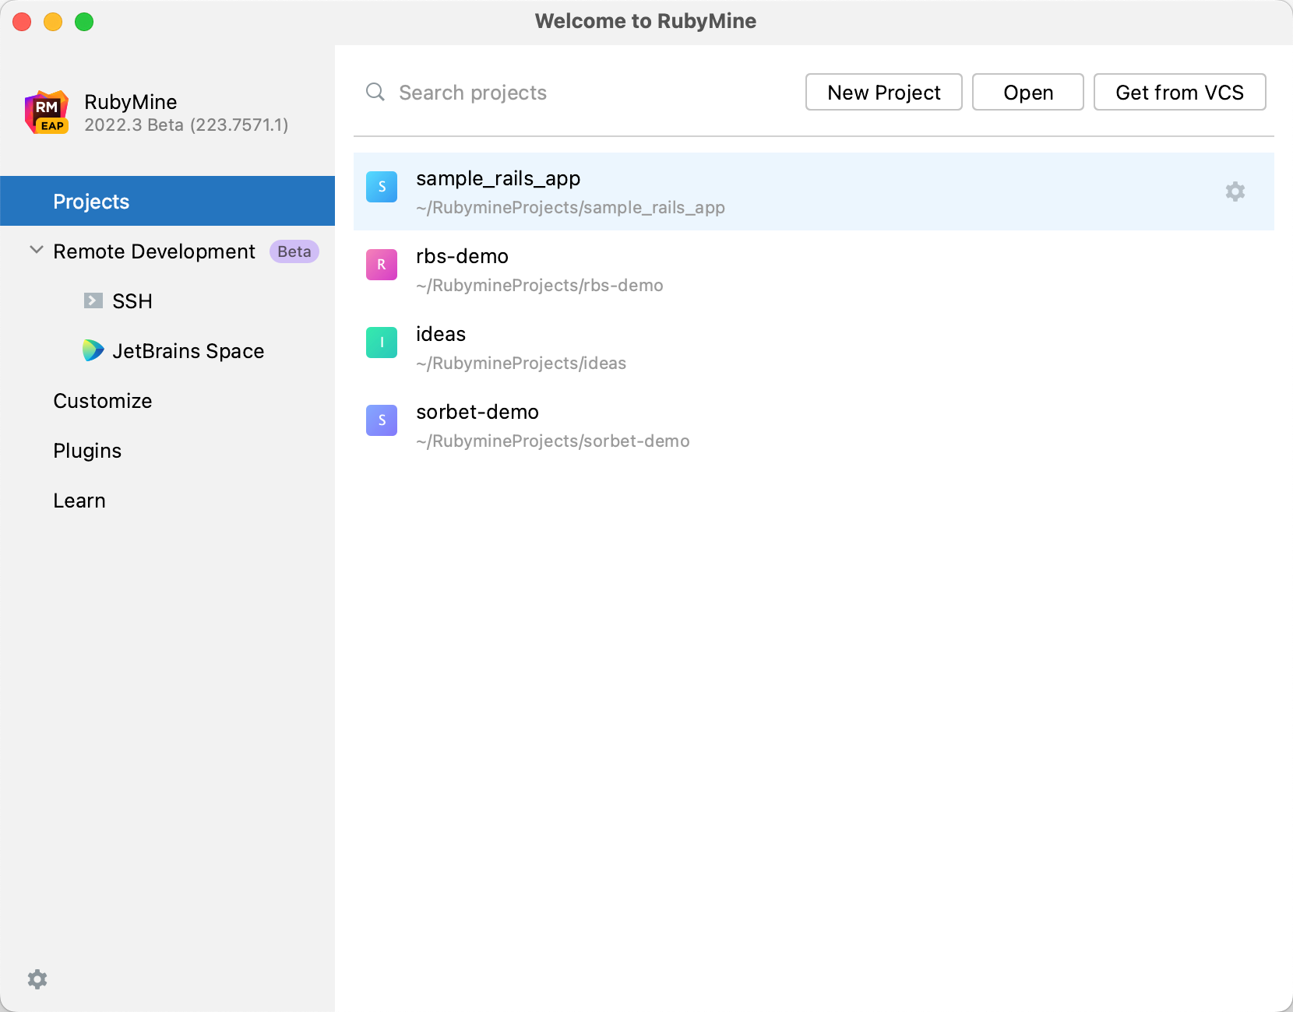Open the Customize section
The width and height of the screenshot is (1293, 1012).
pyautogui.click(x=103, y=401)
